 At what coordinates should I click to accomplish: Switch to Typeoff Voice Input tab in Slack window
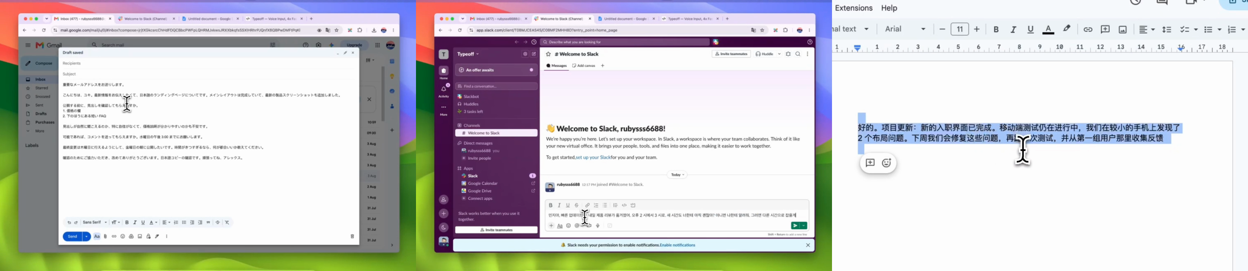pos(690,19)
